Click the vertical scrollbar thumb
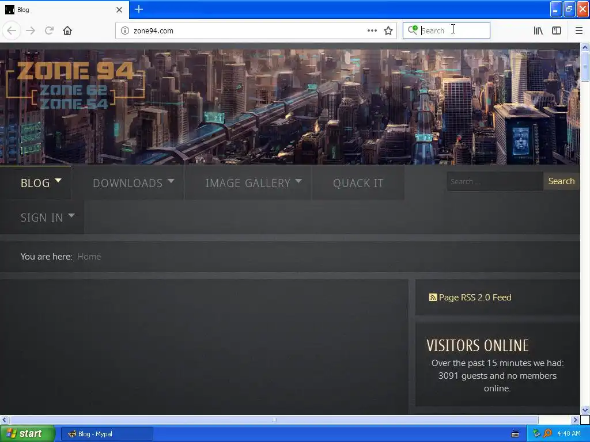 [585, 67]
